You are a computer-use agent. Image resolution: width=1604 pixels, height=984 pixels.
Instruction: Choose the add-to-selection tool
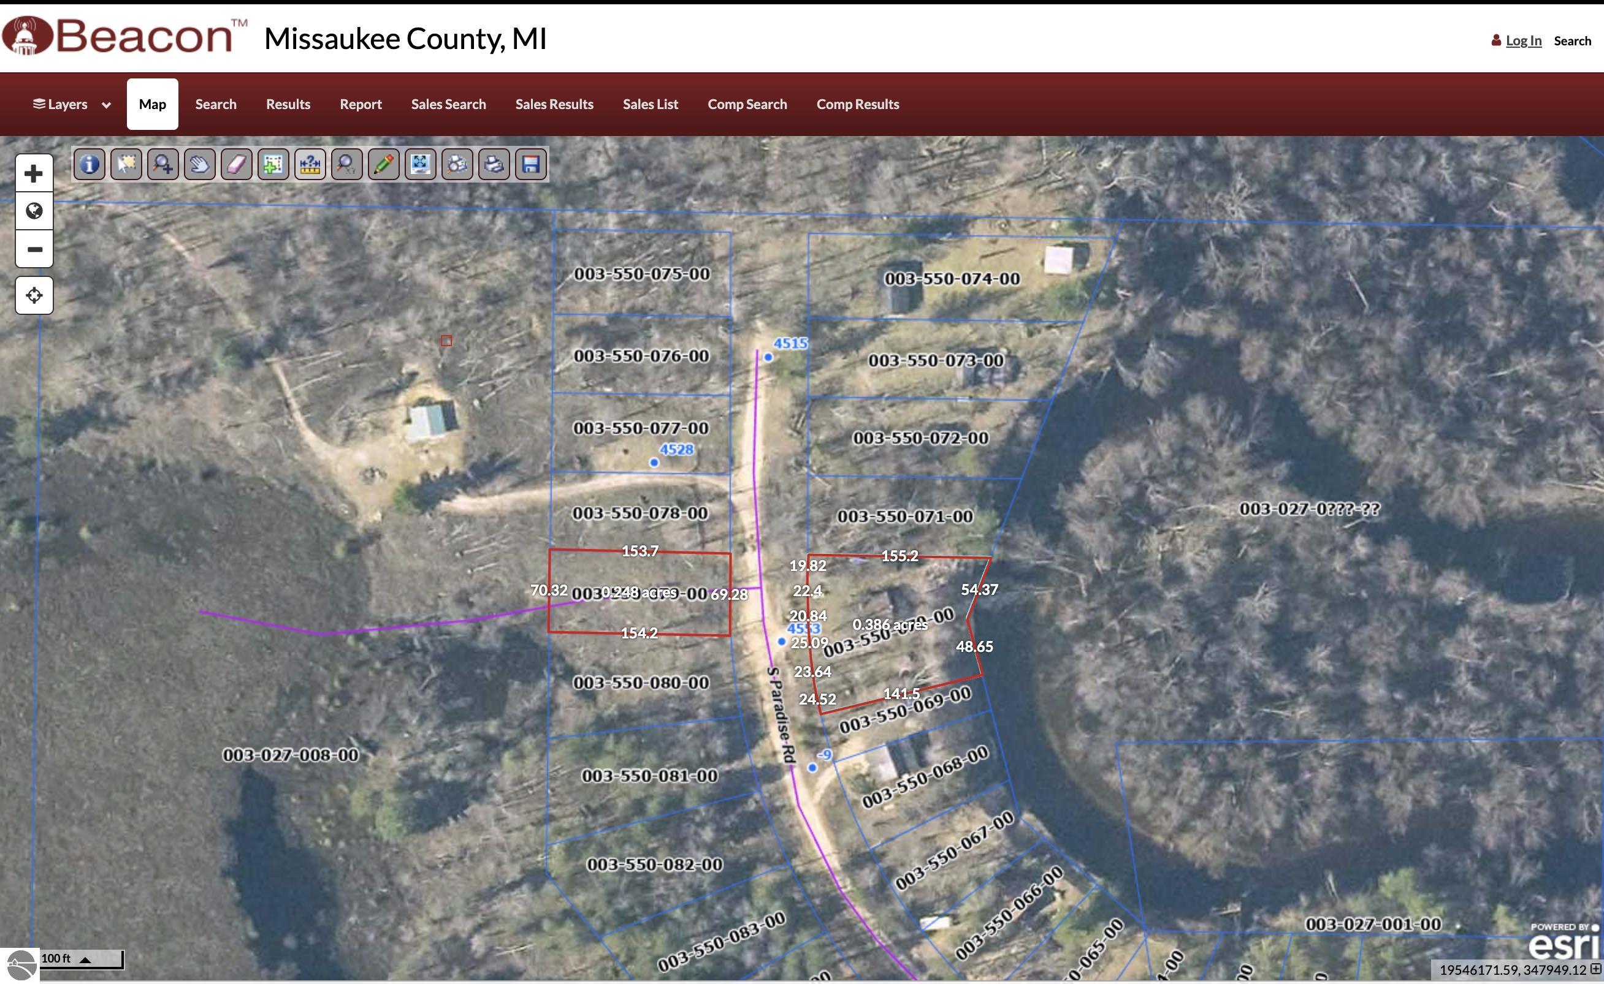point(273,164)
